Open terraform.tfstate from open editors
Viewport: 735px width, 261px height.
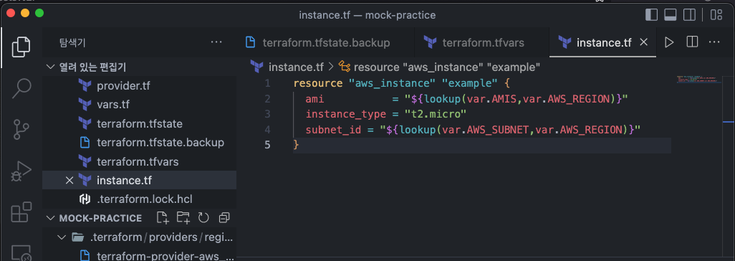[x=139, y=124]
